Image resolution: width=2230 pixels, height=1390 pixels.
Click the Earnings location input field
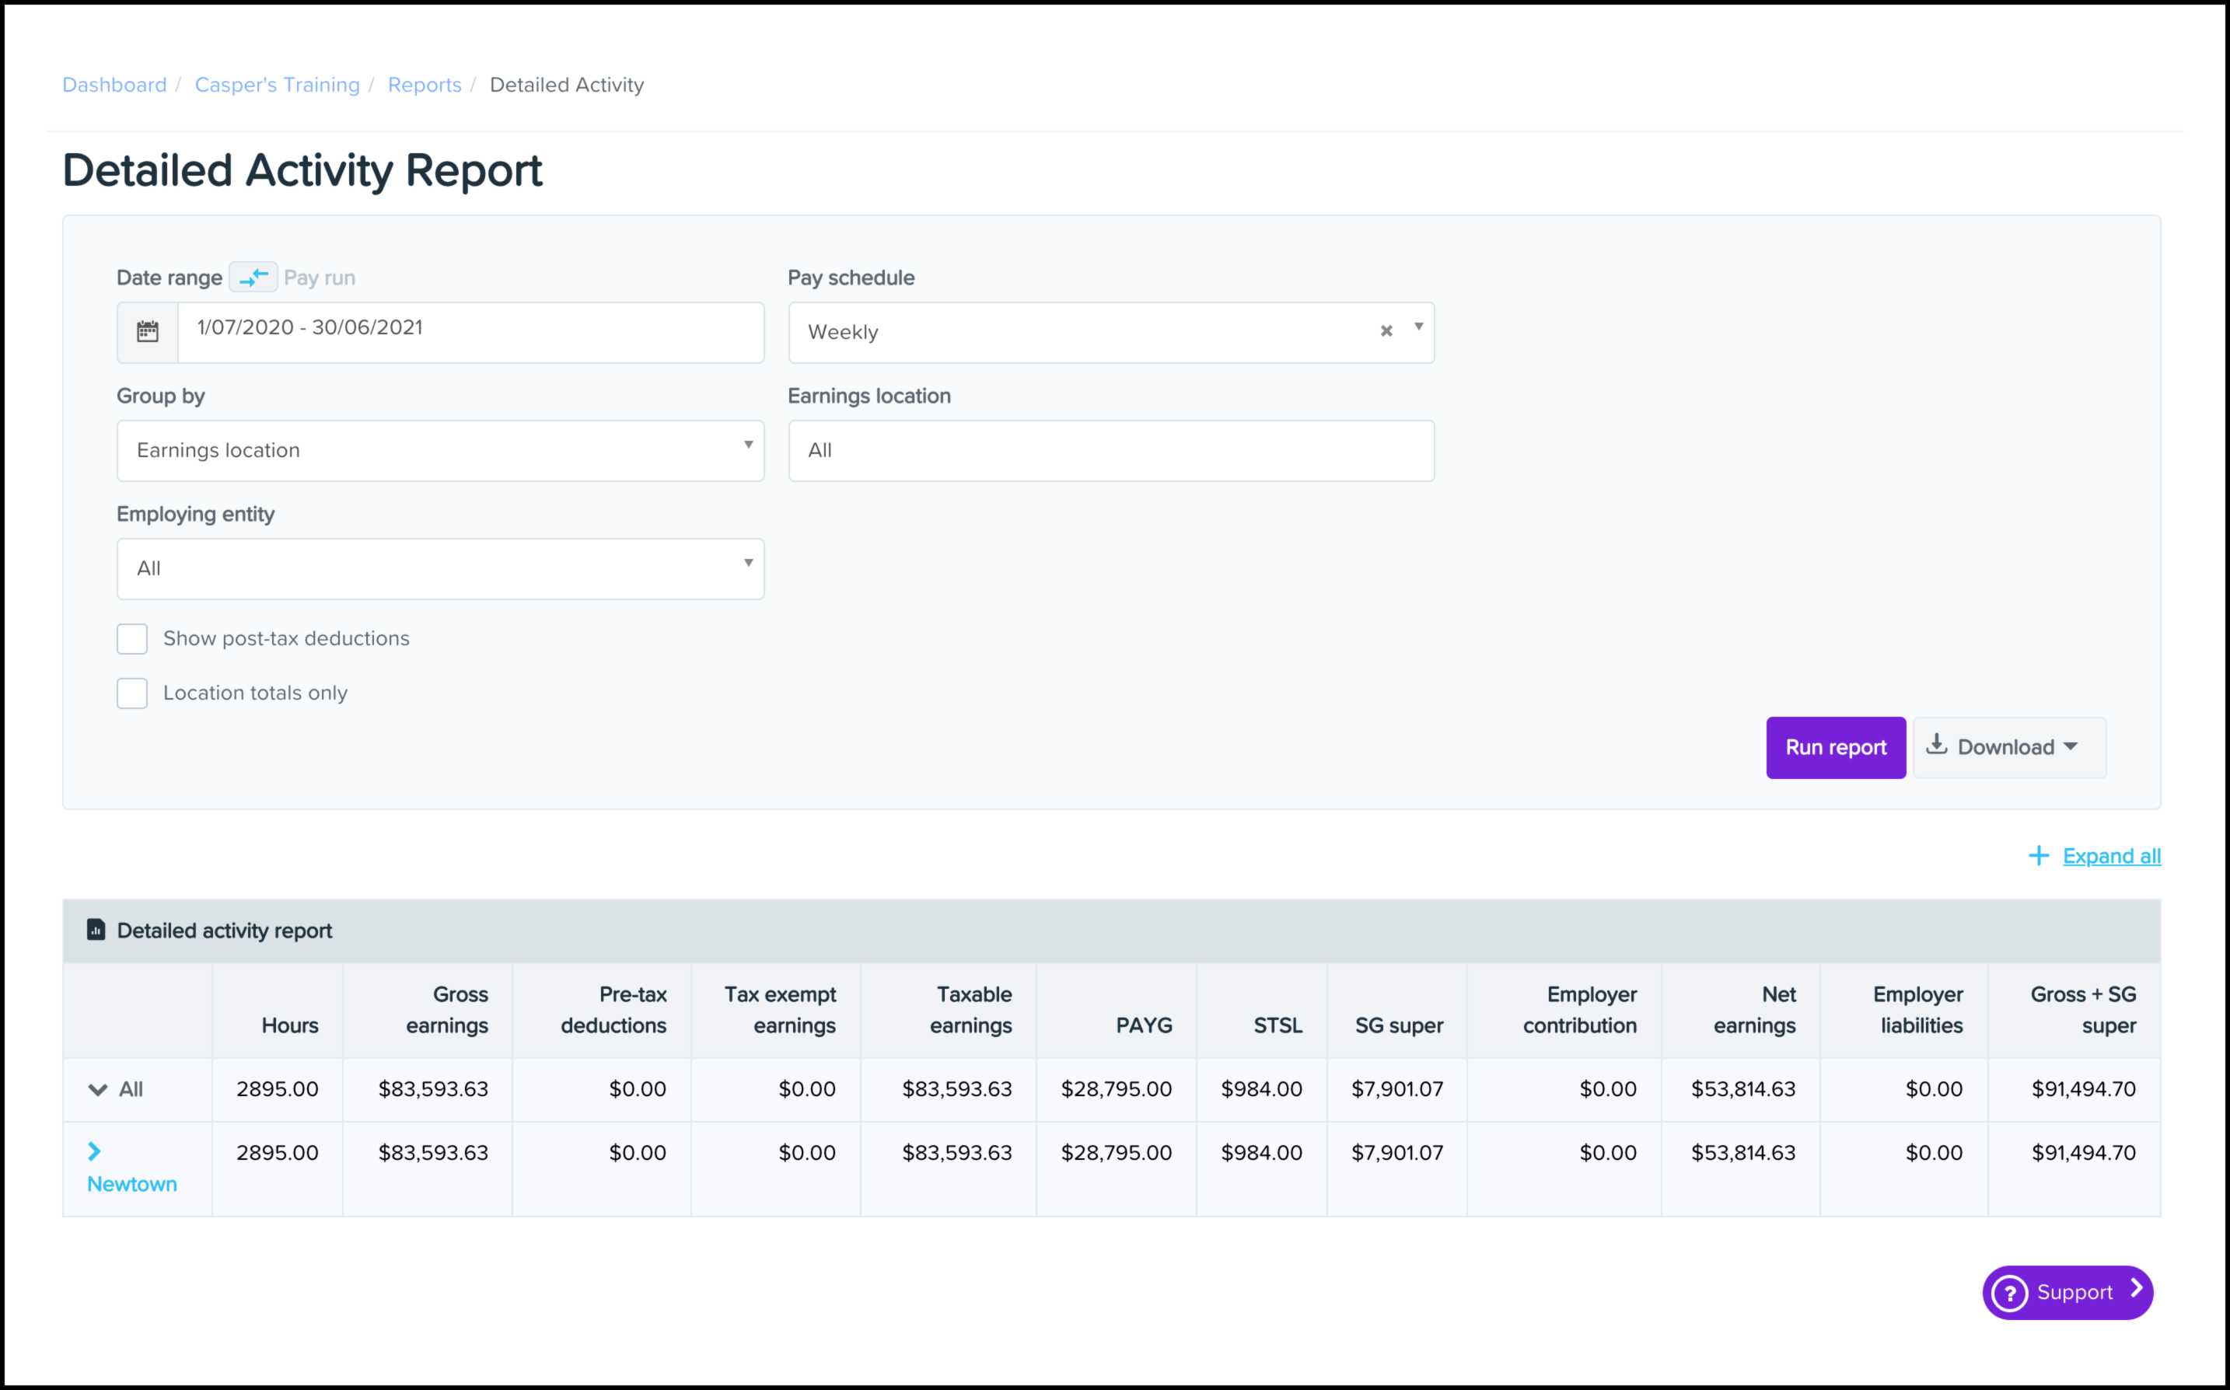1110,450
